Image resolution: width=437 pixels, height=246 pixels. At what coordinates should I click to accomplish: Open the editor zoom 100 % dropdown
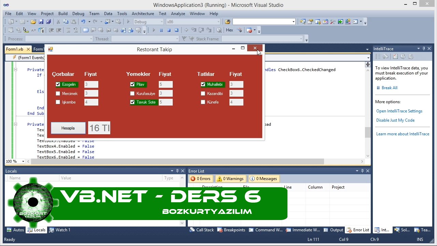point(23,161)
